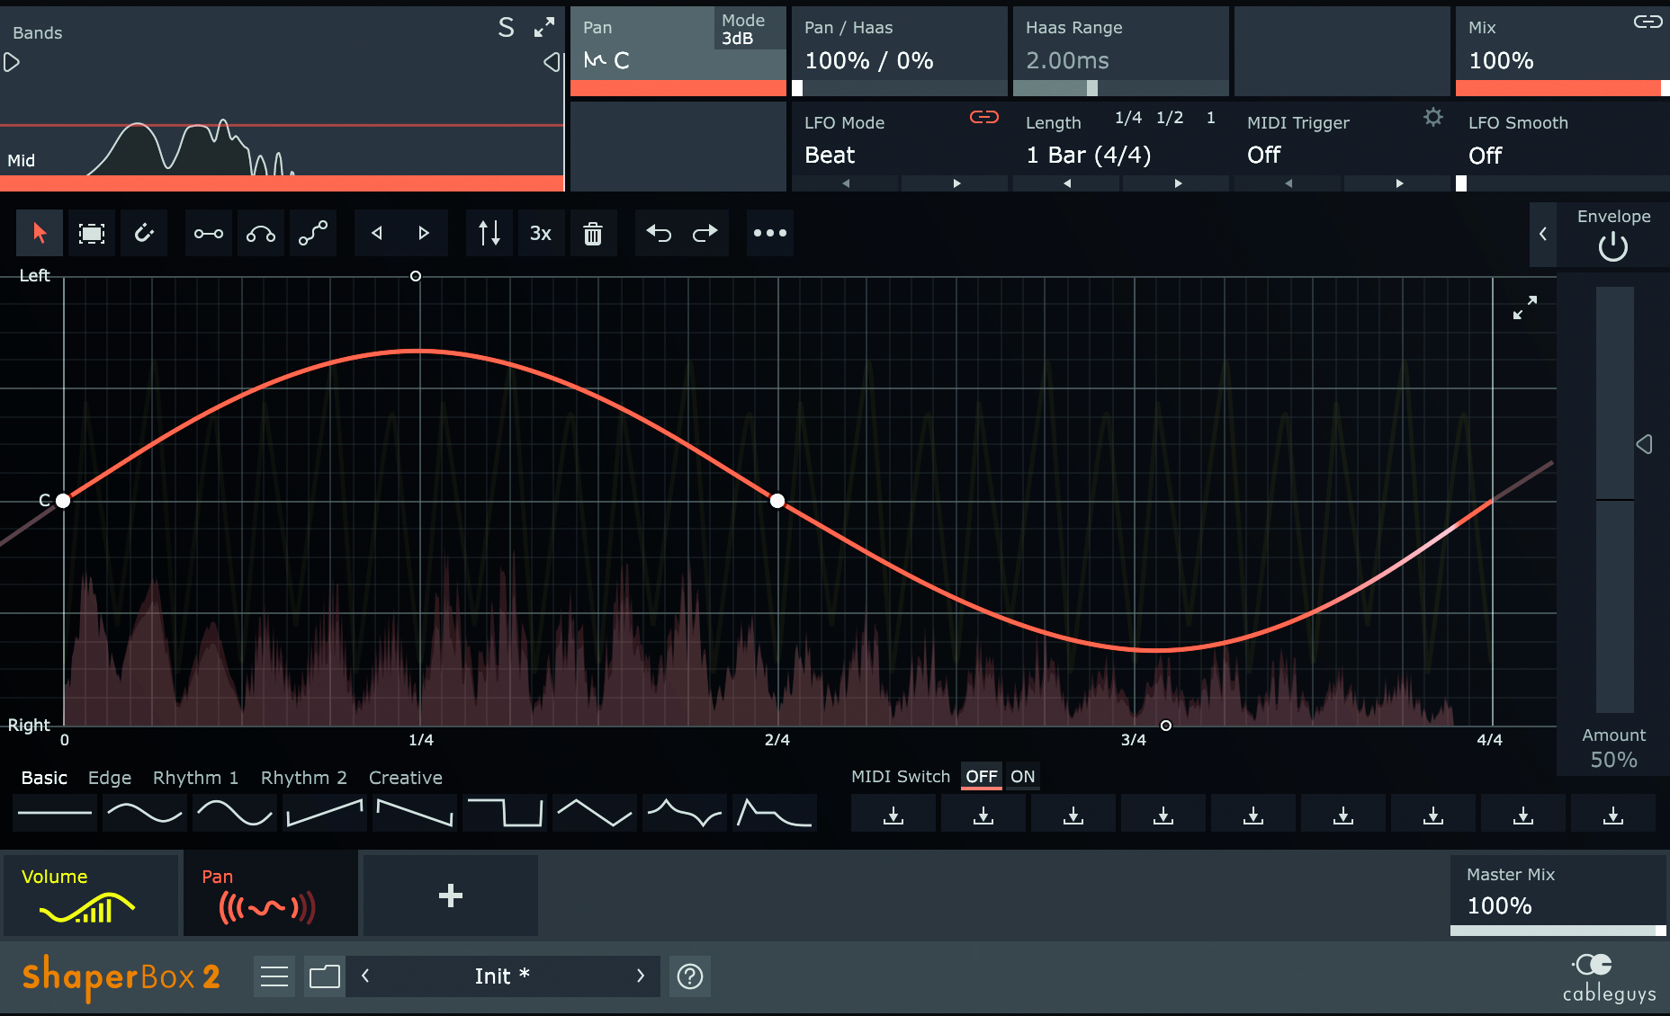The height and width of the screenshot is (1016, 1670).
Task: Go to the next preset
Action: point(641,976)
